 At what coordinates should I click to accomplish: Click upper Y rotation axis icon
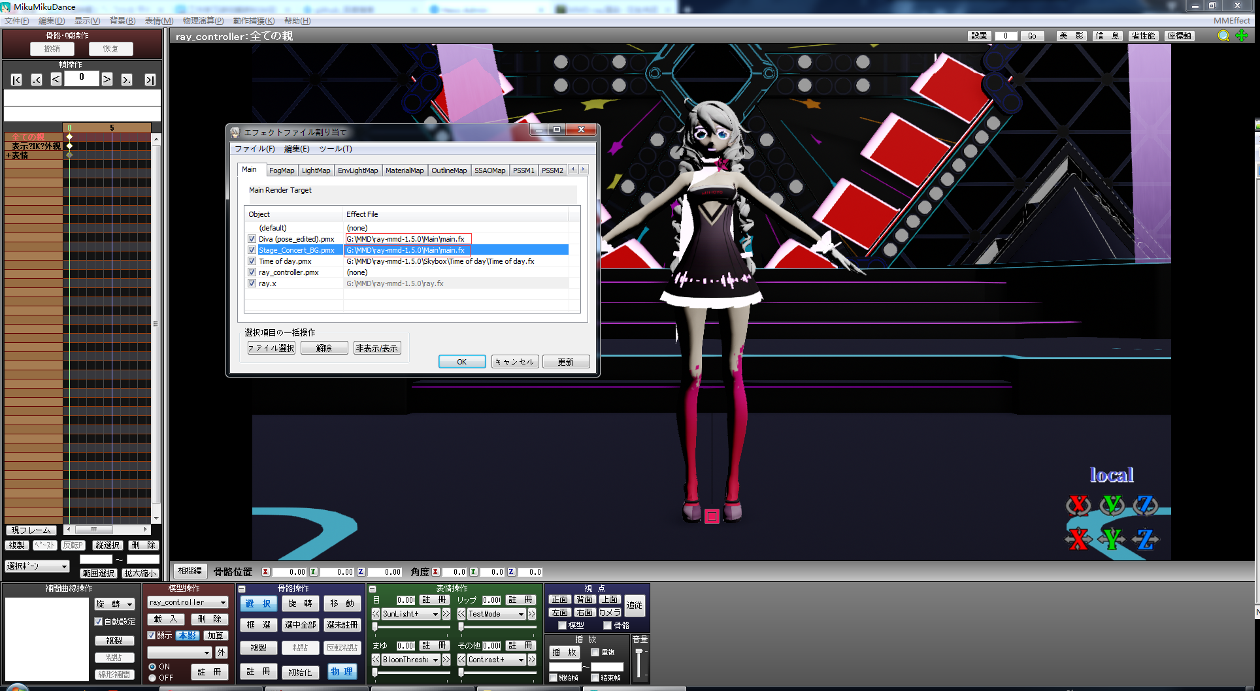(1112, 505)
